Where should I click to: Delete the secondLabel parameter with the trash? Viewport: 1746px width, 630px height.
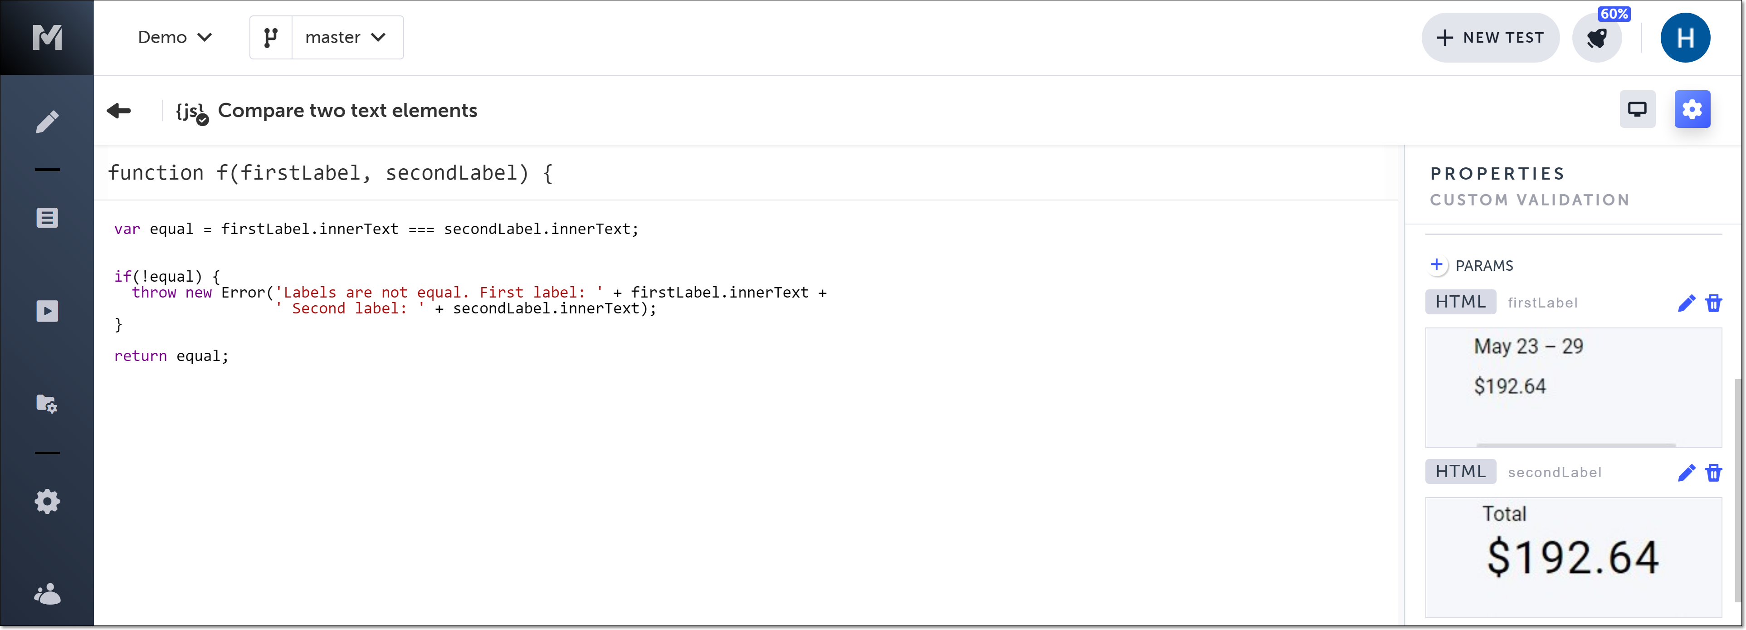point(1713,473)
